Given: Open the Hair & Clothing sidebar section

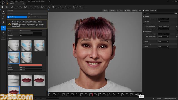Looking at the screenshot, I should point(3,33).
